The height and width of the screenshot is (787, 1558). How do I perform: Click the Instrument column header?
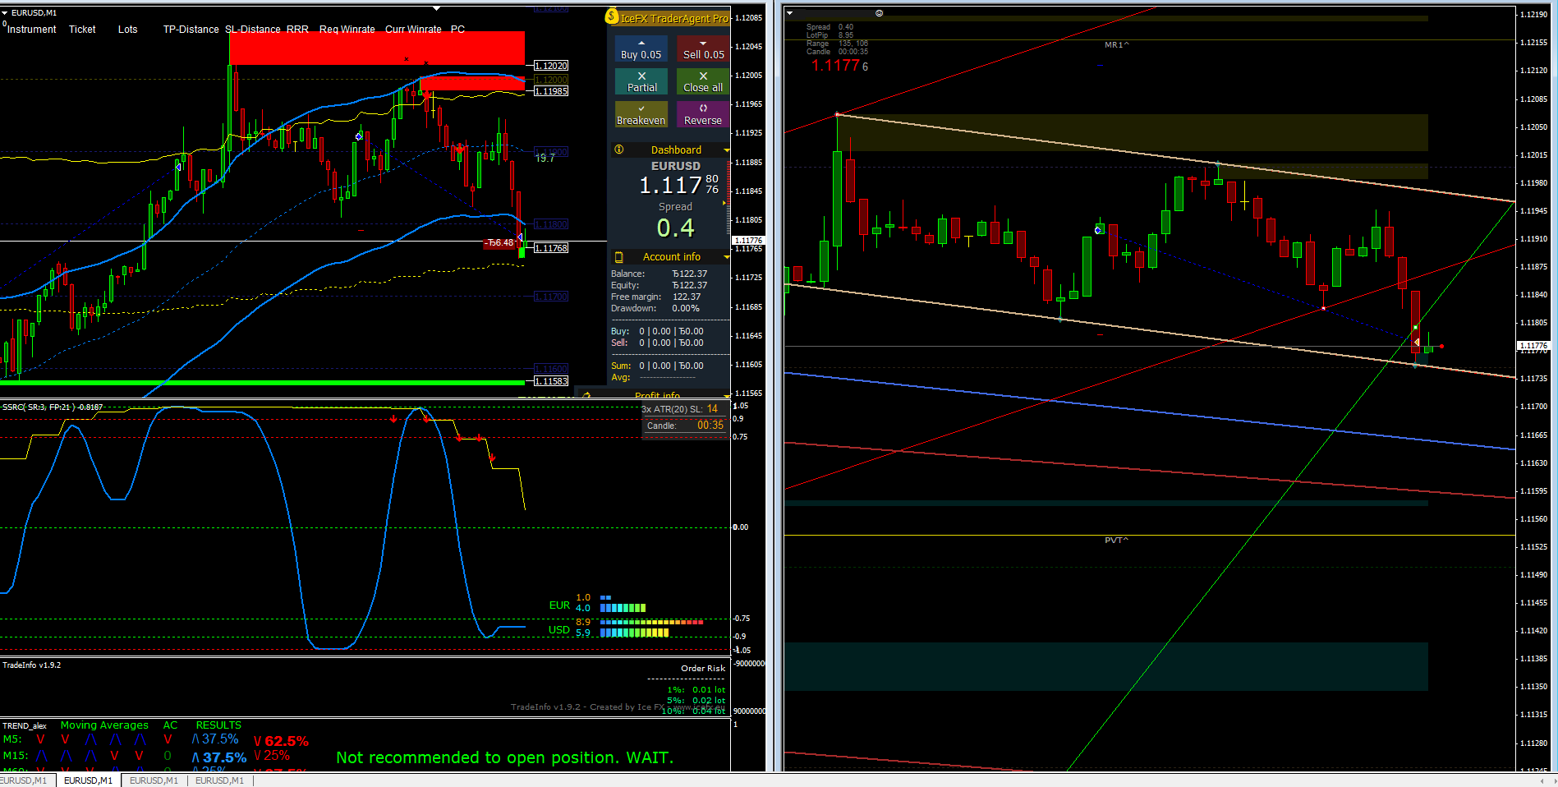point(32,30)
